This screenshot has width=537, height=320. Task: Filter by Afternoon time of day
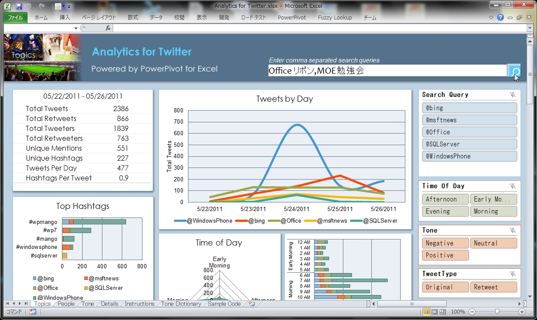pos(445,199)
